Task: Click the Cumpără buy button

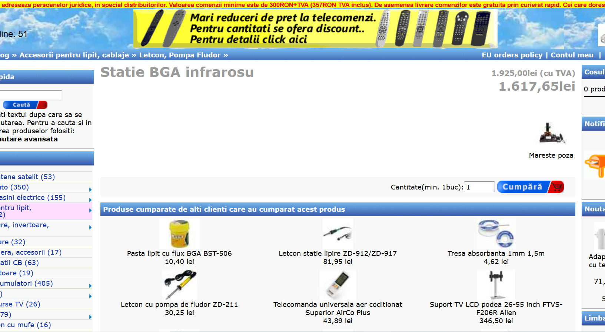Action: (x=531, y=187)
